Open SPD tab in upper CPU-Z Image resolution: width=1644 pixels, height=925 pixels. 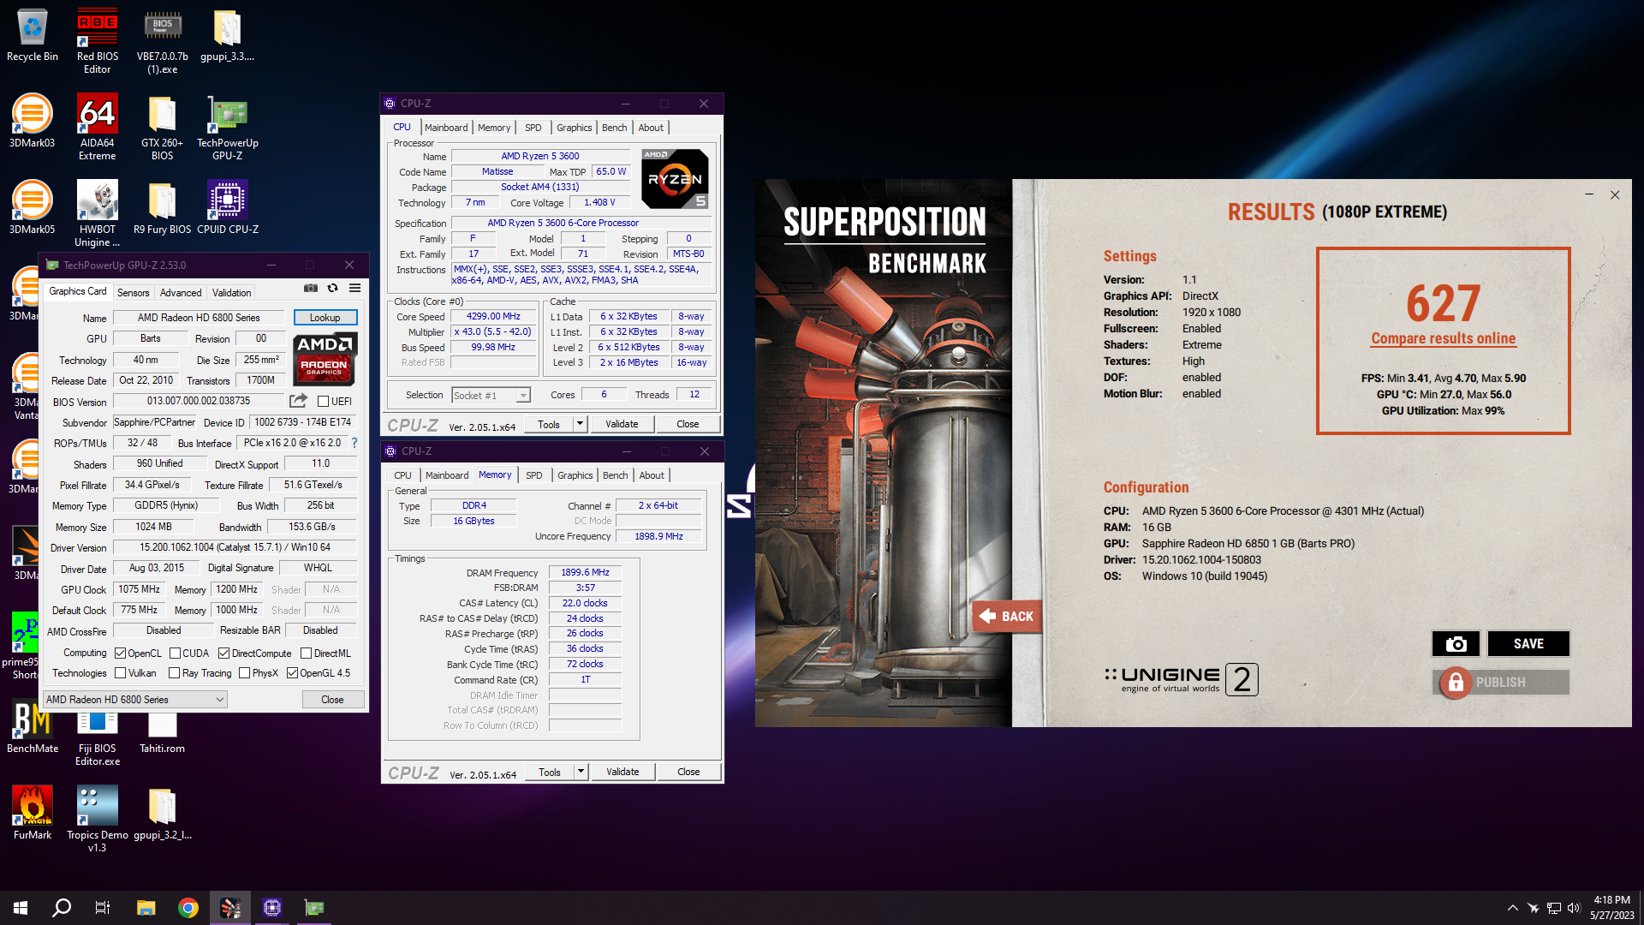533,128
